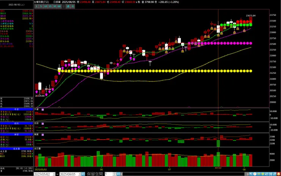Open the start date 2025/05/02 dropdown
This screenshot has width=281, height=176.
(x=54, y=174)
